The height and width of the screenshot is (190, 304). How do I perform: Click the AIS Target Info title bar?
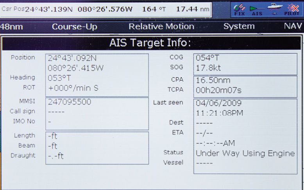click(152, 43)
